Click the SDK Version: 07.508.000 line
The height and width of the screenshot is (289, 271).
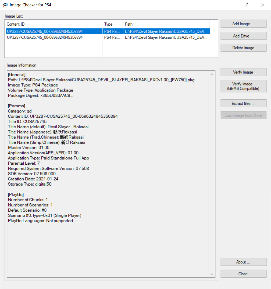(32, 174)
